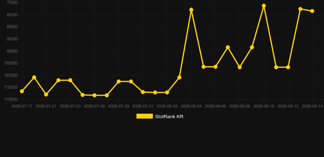Select the point between 2026-07-26 and 2026-07-29
Screen dimensions: 324x157
(107, 95)
